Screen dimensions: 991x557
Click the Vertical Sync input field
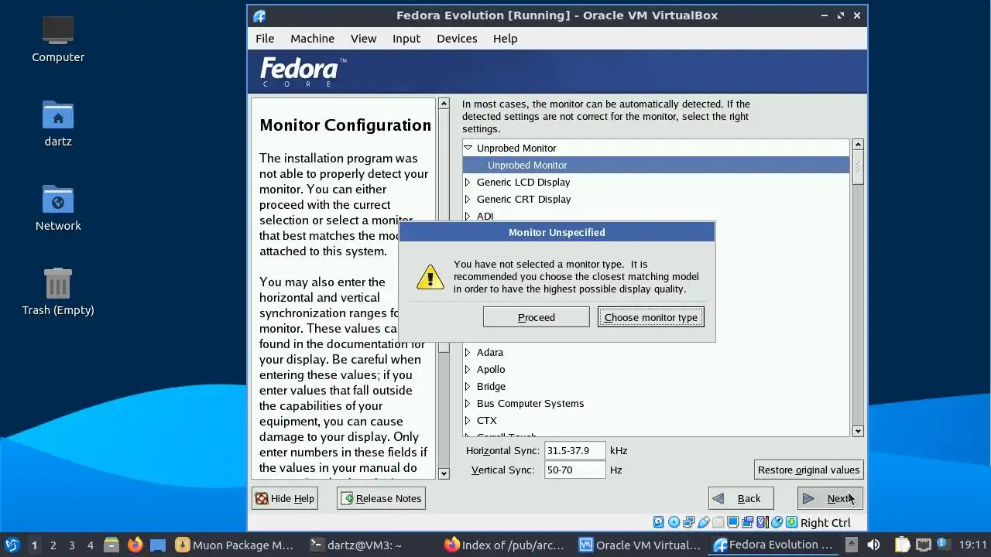point(574,470)
